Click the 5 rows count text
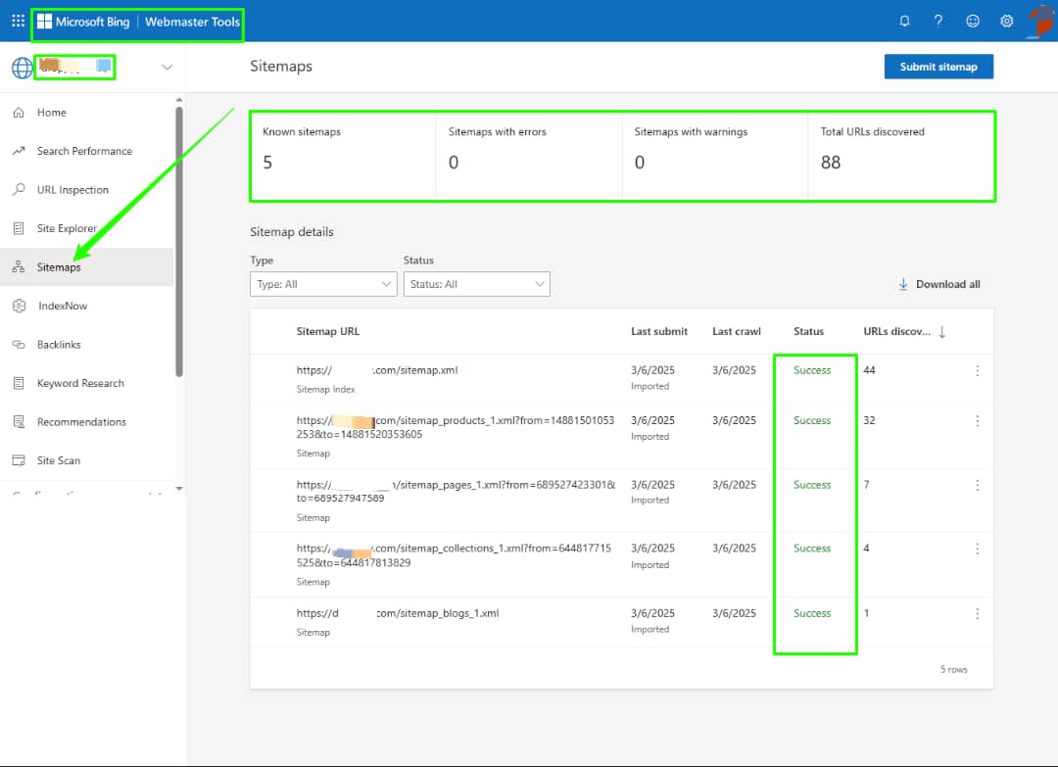This screenshot has height=767, width=1058. pyautogui.click(x=953, y=670)
